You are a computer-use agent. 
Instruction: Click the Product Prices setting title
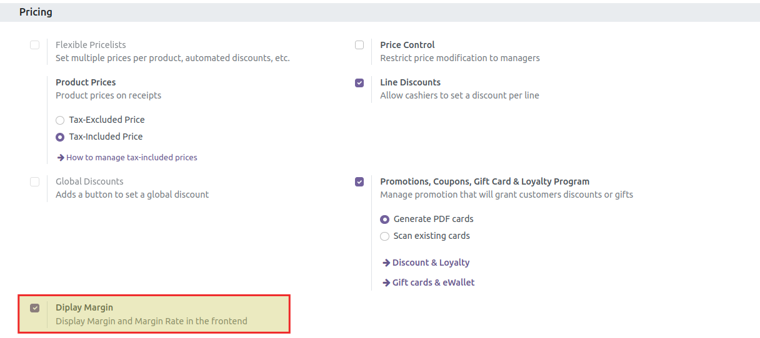click(x=86, y=82)
